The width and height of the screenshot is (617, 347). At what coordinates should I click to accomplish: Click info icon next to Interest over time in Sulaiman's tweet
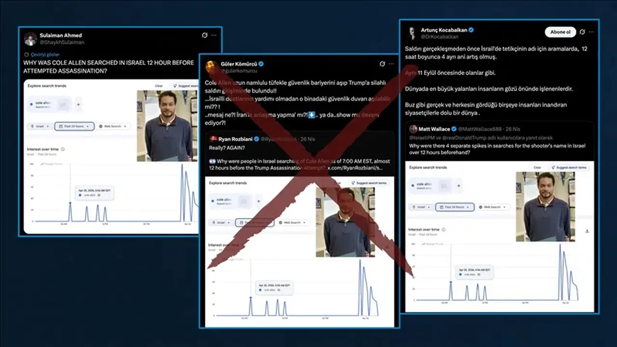(63, 149)
